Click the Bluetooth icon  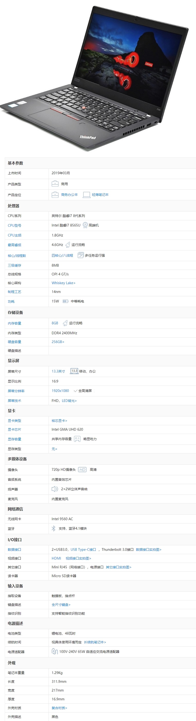tap(54, 528)
